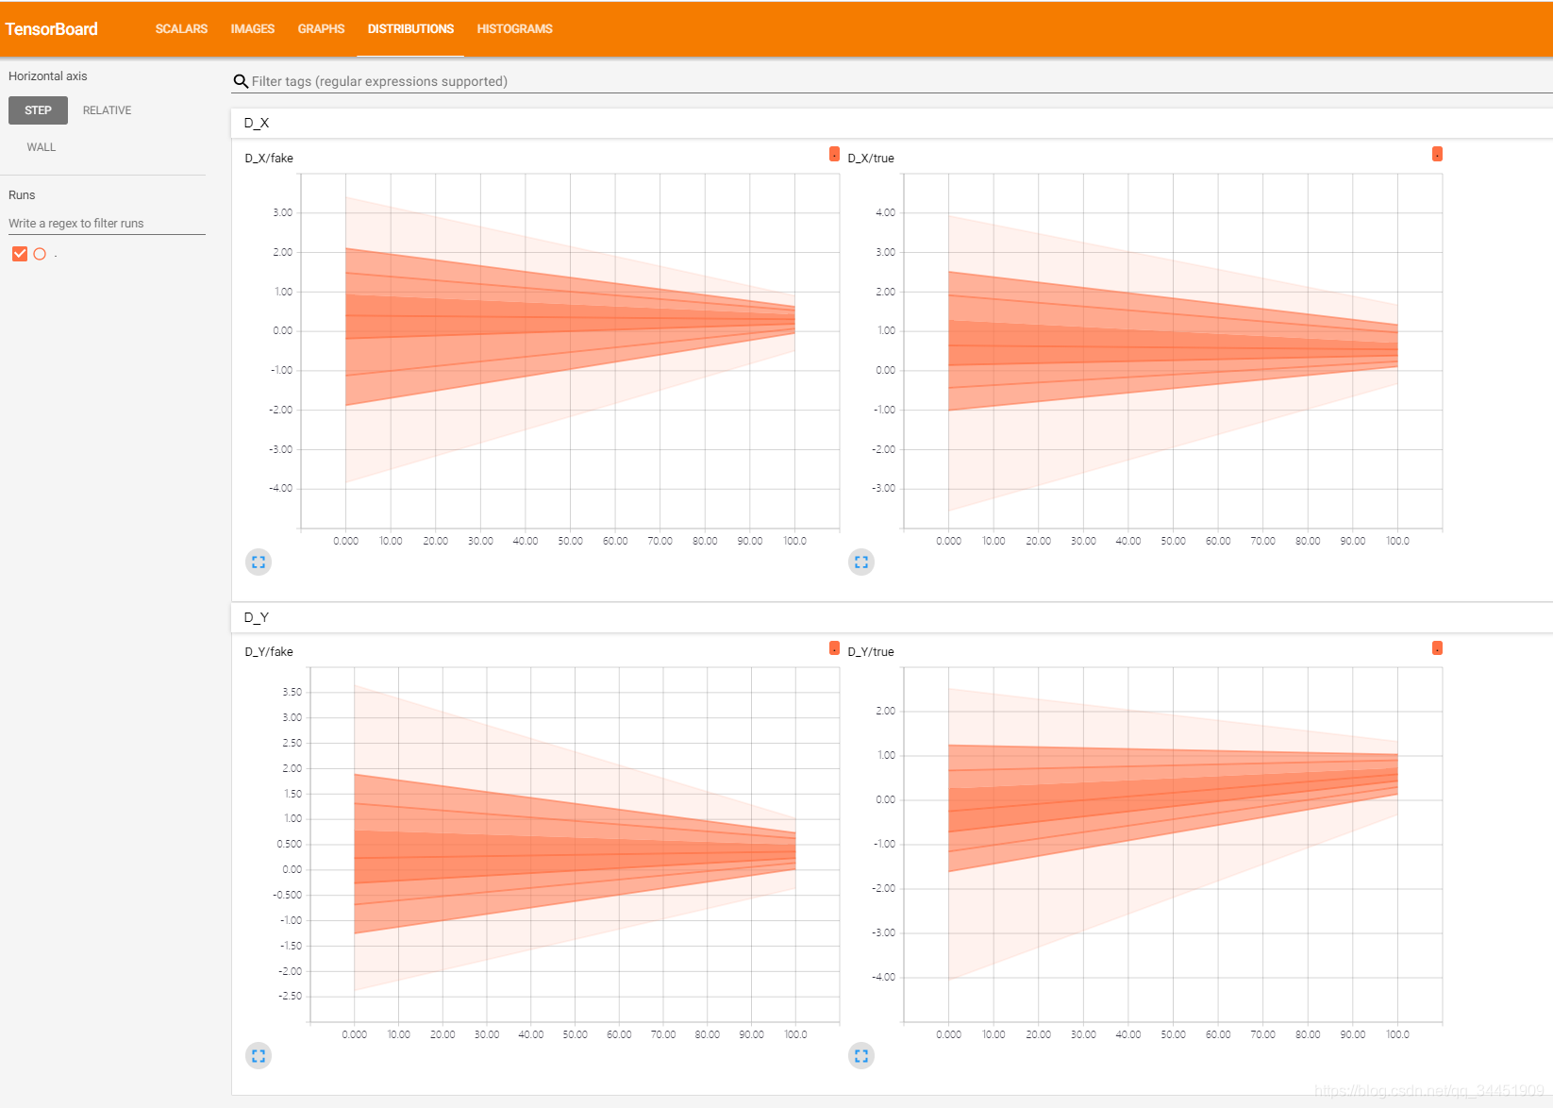Click the run color marker on D_X/fake

tap(834, 154)
